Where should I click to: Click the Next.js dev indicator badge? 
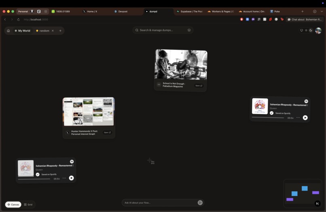click(317, 204)
